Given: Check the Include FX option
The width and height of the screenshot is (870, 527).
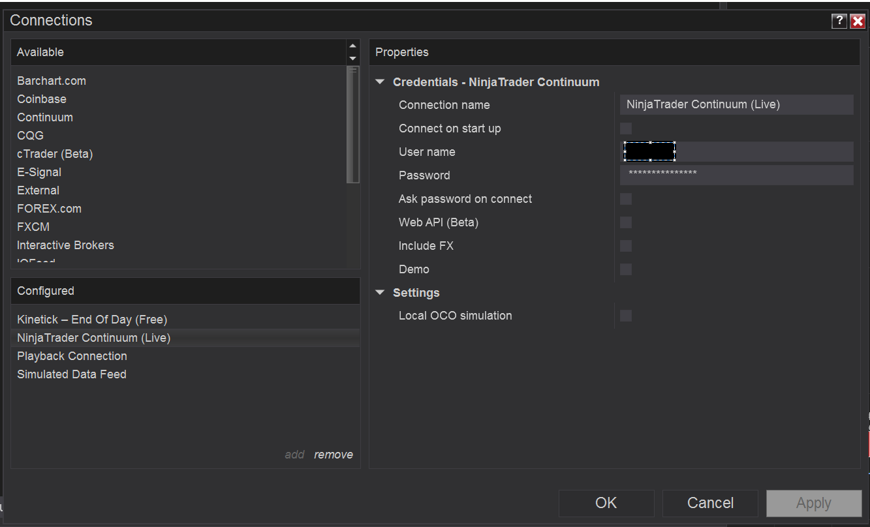Looking at the screenshot, I should pyautogui.click(x=626, y=246).
